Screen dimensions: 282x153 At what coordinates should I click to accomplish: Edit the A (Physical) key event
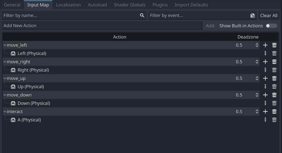(265, 120)
